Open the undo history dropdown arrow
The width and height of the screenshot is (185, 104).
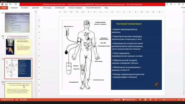pyautogui.click(x=12, y=4)
